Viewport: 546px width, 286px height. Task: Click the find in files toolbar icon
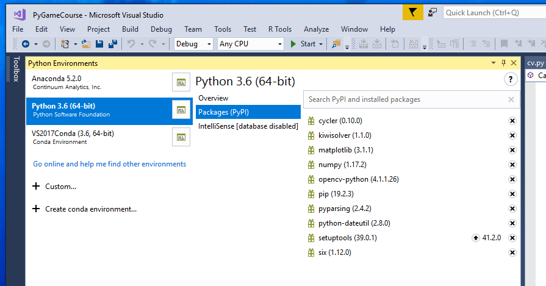(x=336, y=44)
